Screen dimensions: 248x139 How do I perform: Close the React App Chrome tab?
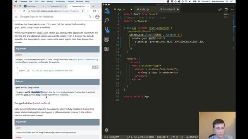pos(43,6)
